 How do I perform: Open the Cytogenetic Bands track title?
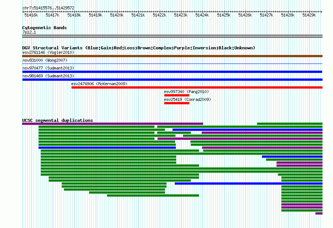pos(45,28)
